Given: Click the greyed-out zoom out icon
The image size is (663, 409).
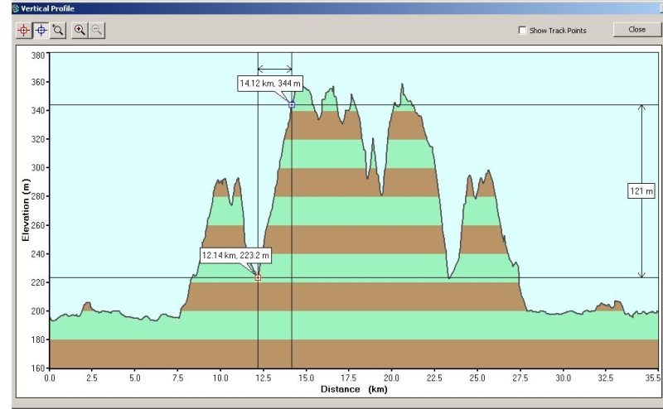Looking at the screenshot, I should click(96, 29).
